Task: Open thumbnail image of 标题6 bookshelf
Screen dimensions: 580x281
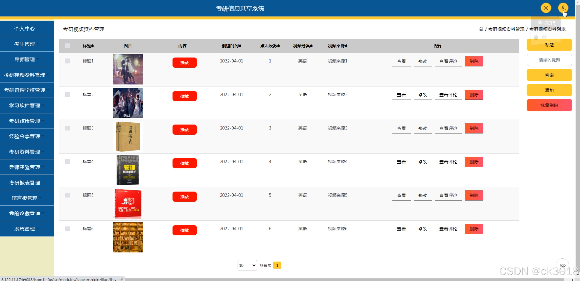Action: pos(128,237)
